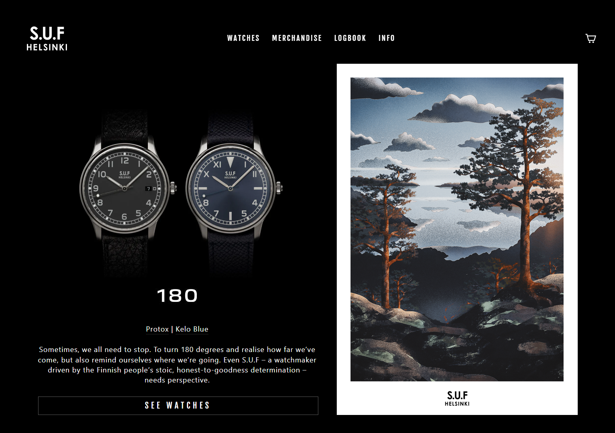Click the S.U.F logo on black dial

tap(125, 175)
